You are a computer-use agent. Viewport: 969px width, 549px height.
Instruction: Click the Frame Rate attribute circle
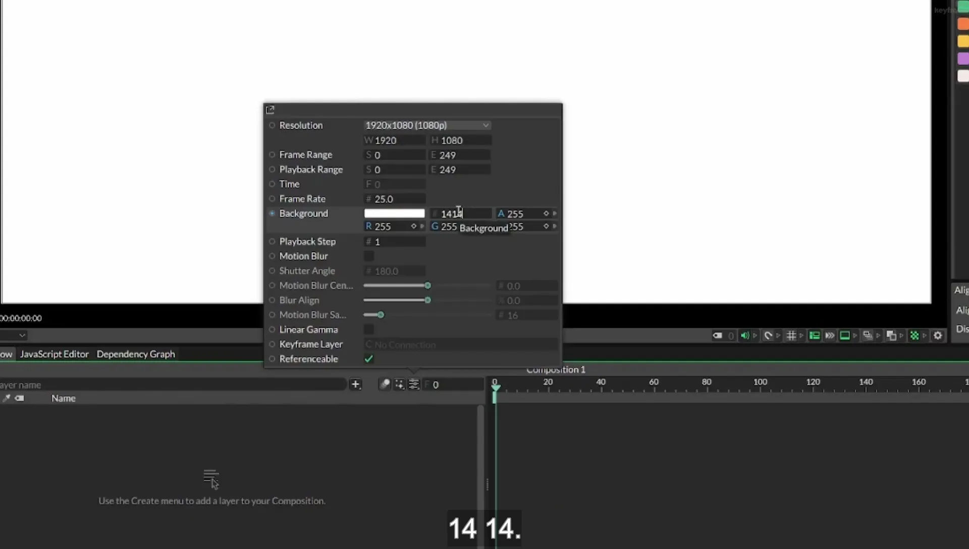tap(272, 199)
